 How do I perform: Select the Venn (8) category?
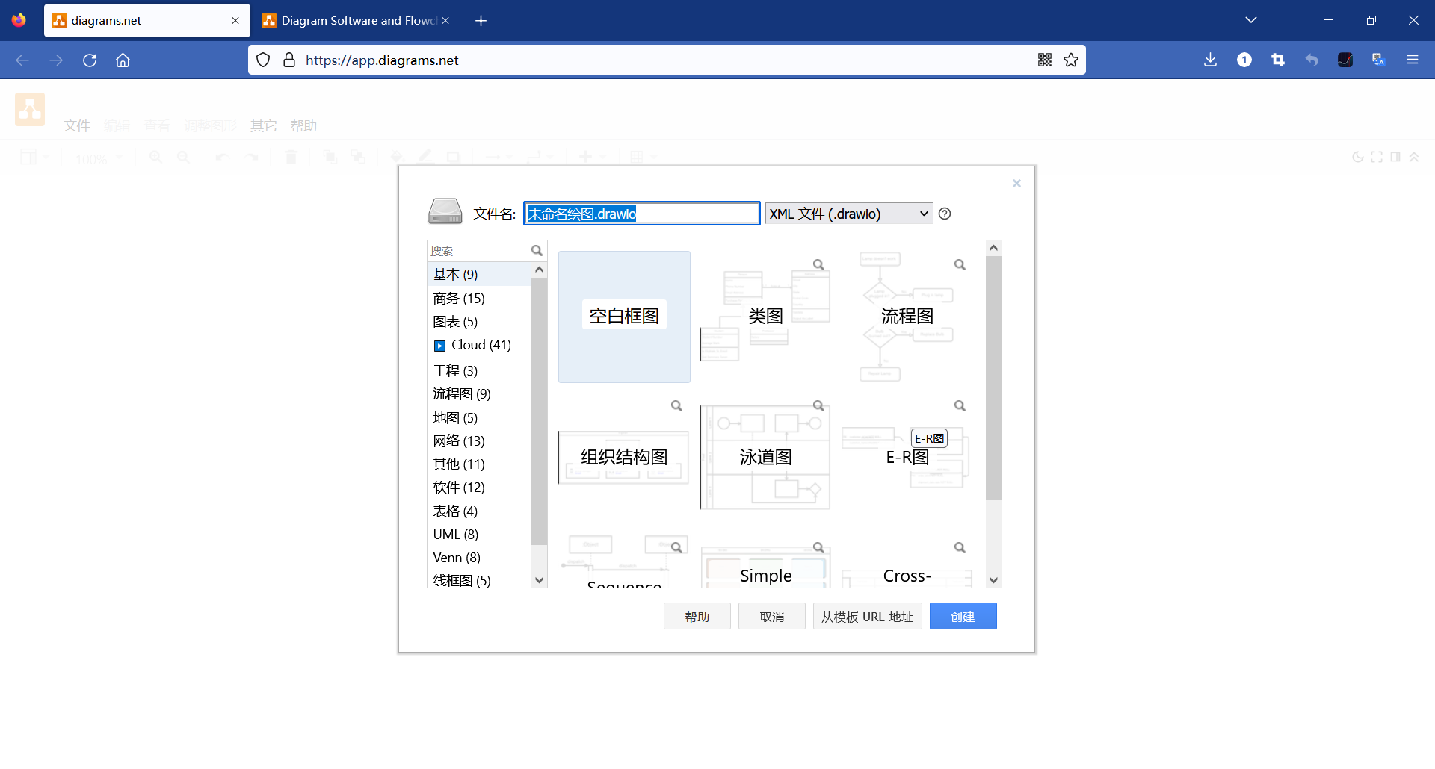[x=479, y=558]
